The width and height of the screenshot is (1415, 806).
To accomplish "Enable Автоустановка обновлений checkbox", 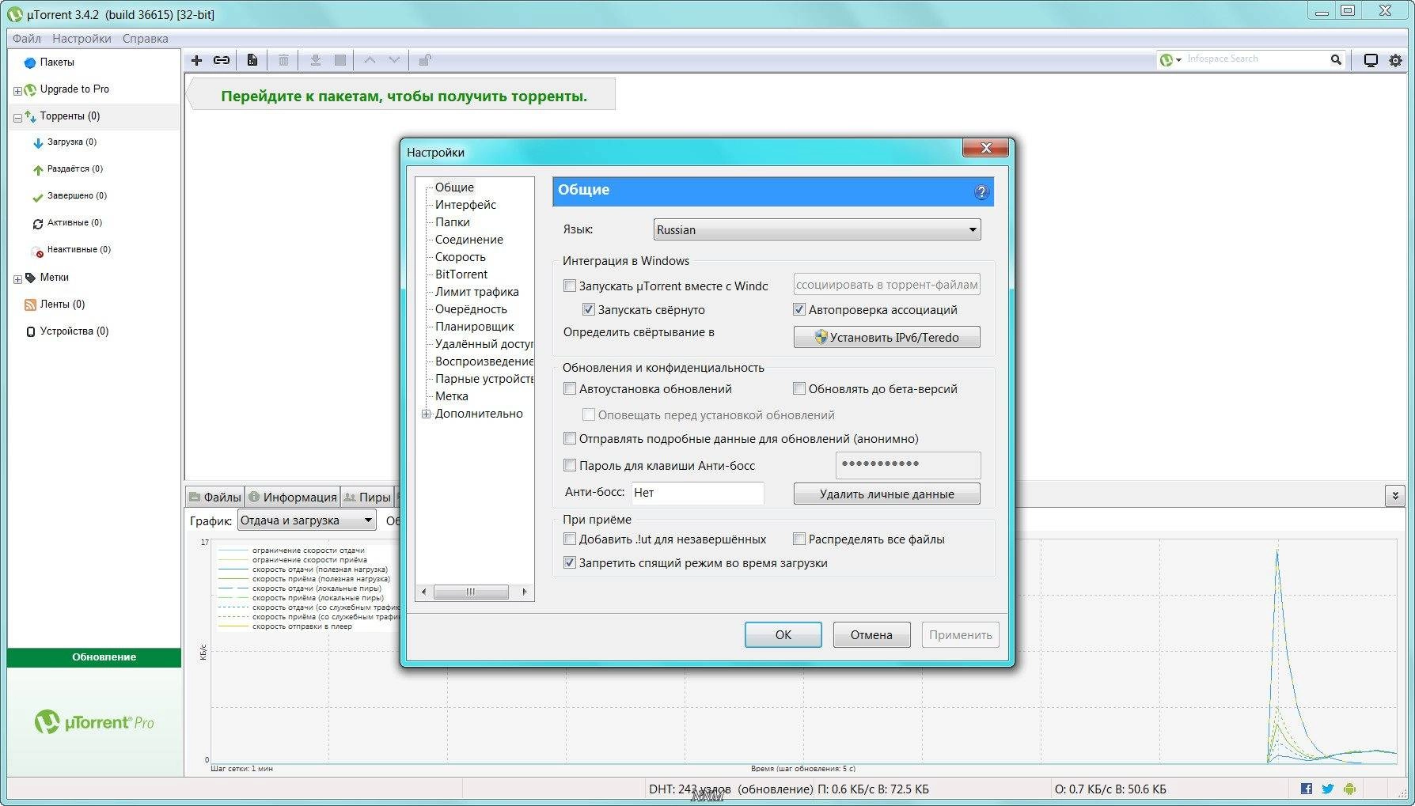I will pyautogui.click(x=569, y=388).
